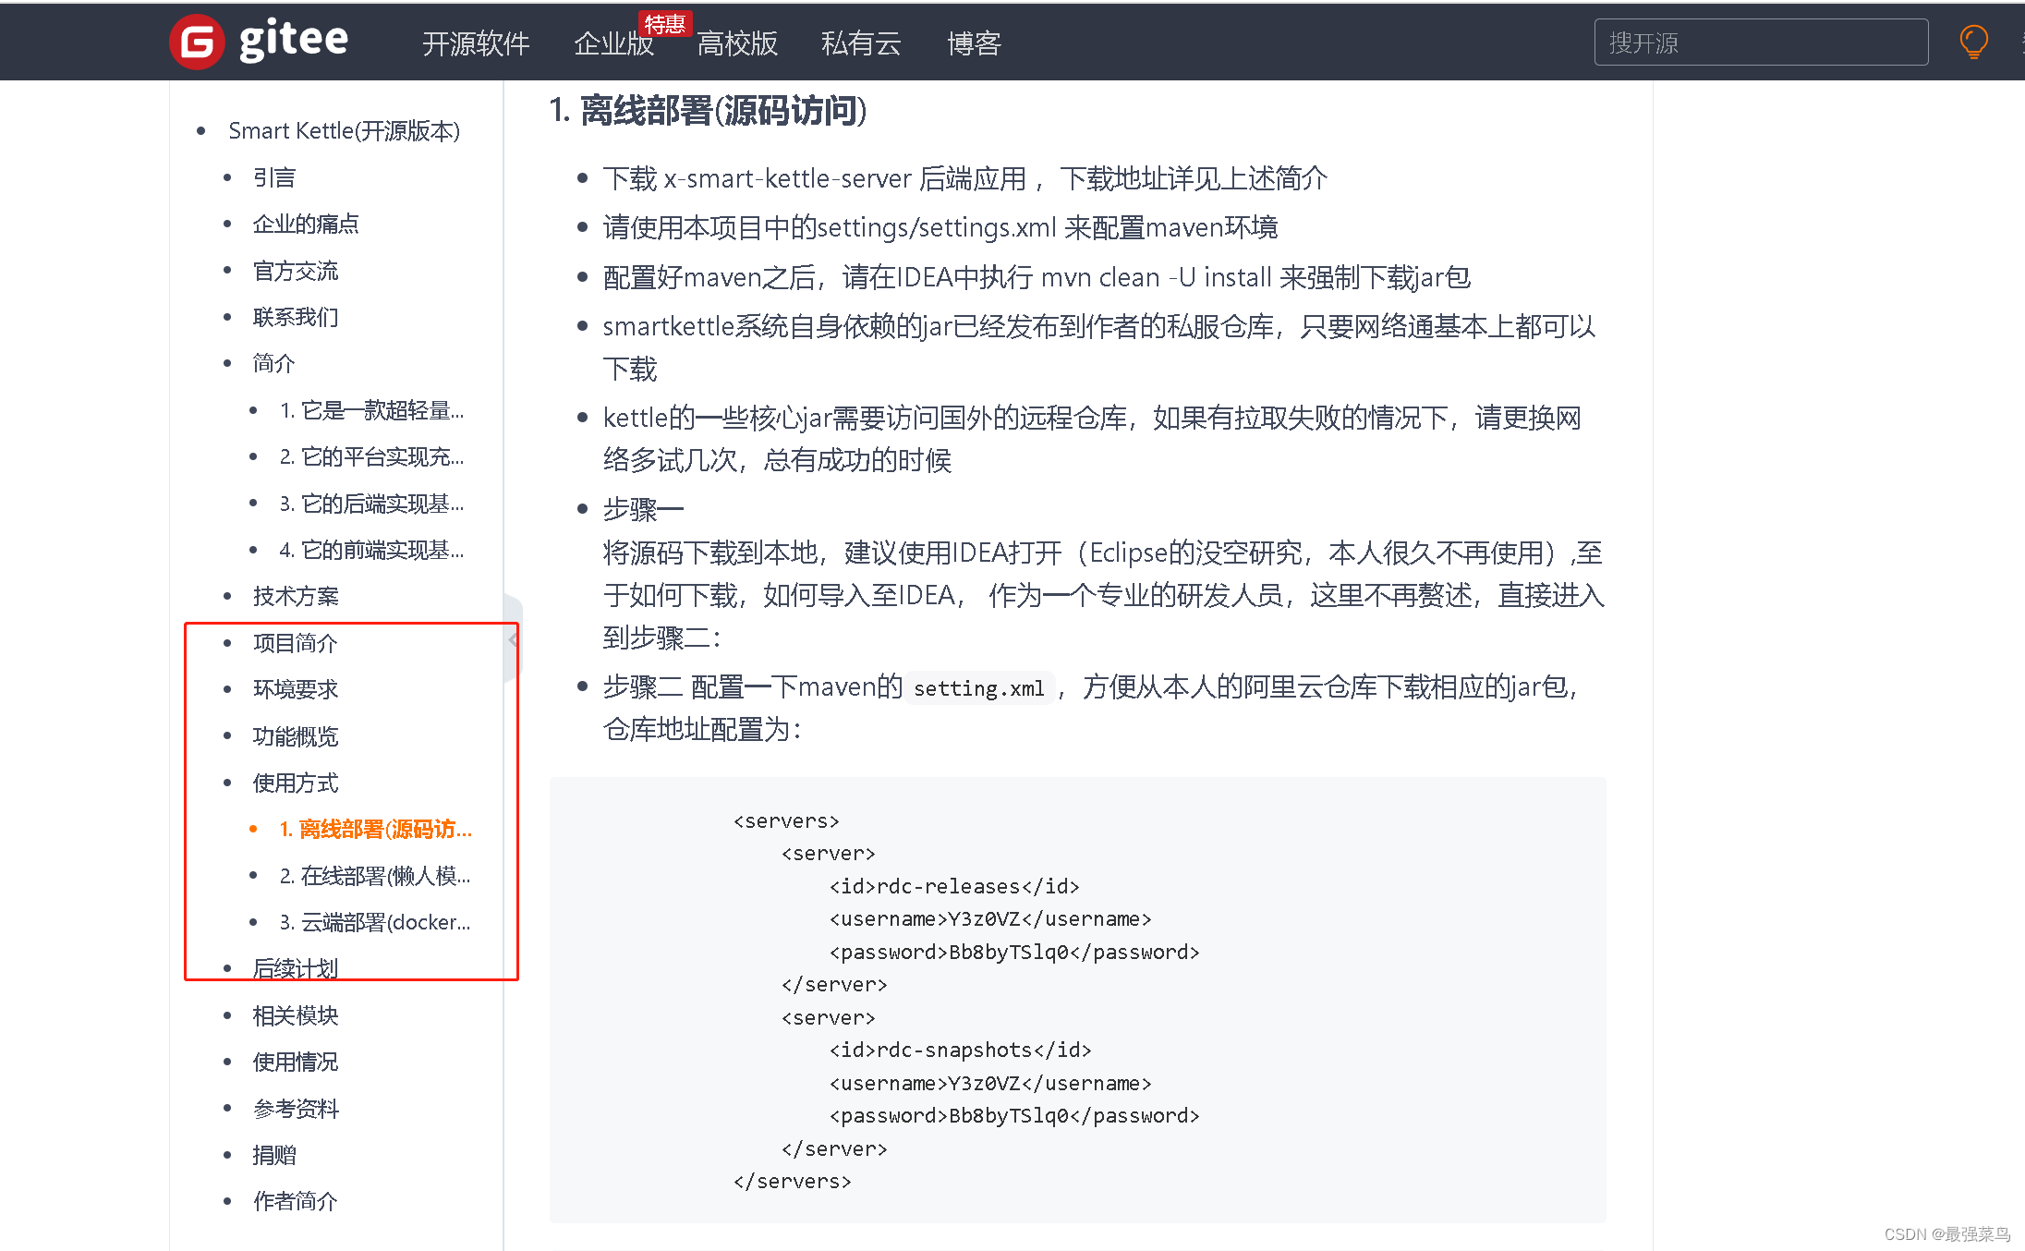Open the 开源软件 menu

[476, 43]
